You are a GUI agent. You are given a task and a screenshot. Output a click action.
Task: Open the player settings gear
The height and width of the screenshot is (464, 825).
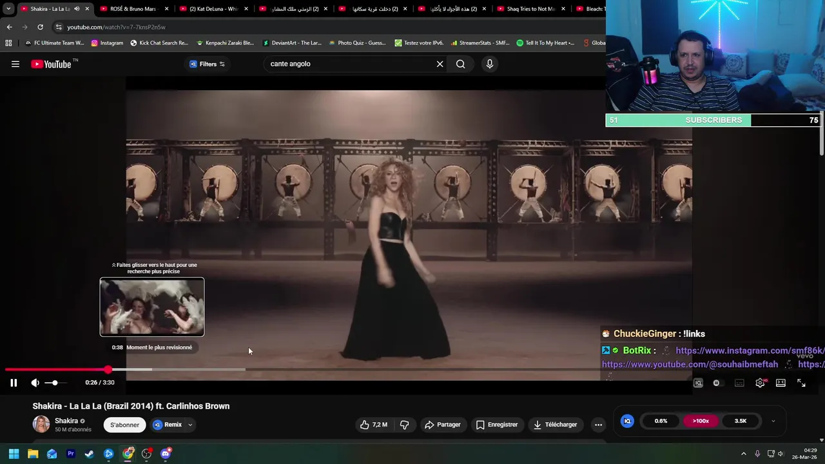pos(761,383)
